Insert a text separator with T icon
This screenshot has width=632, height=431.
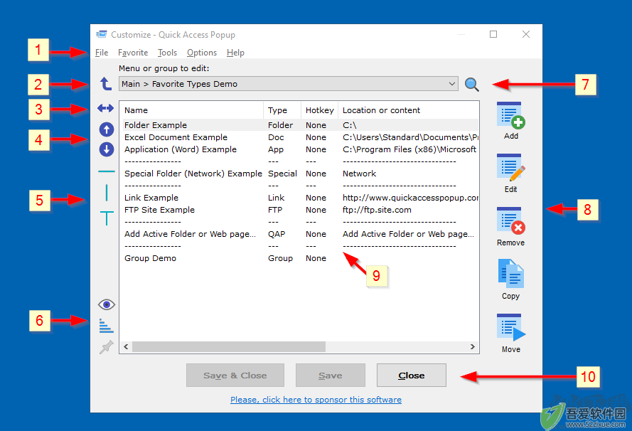point(107,218)
